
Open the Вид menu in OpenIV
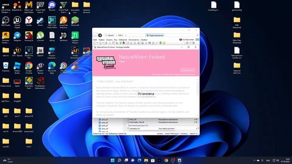point(115,40)
